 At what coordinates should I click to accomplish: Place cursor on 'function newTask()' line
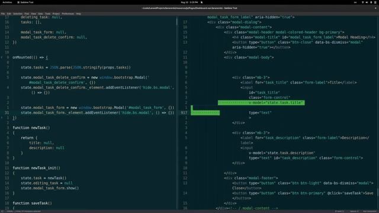(x=31, y=128)
